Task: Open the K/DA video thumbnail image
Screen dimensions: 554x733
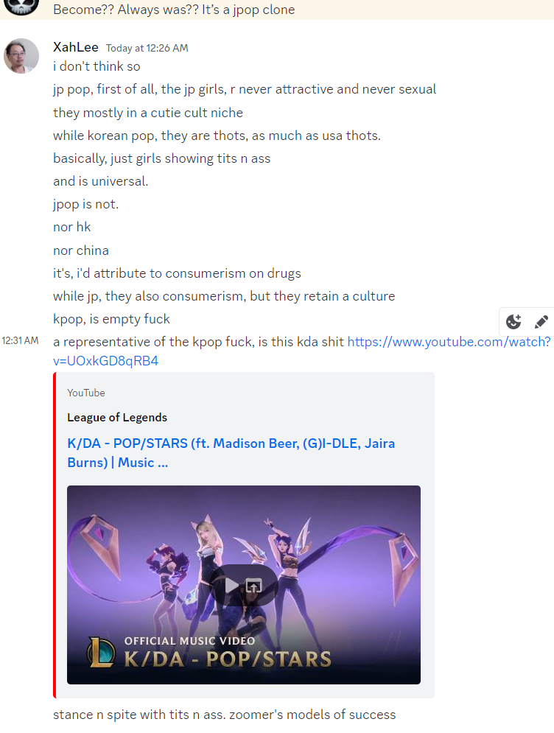Action: pos(244,585)
